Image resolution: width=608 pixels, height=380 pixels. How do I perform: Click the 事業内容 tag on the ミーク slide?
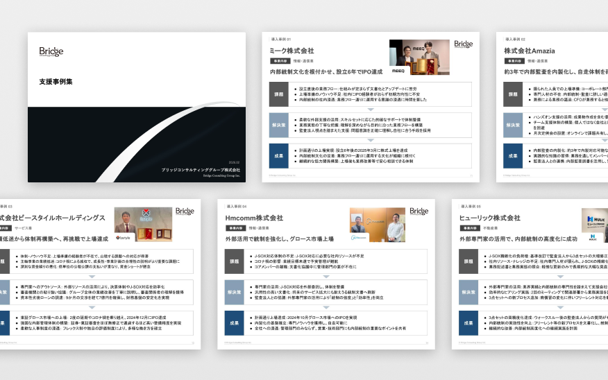point(280,61)
